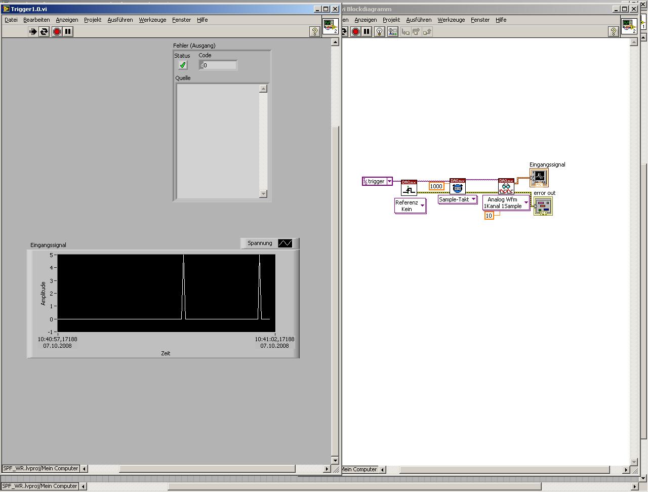Open Fenster menu in Trigger1.0.vi
Screen dimensions: 648x492
[181, 20]
